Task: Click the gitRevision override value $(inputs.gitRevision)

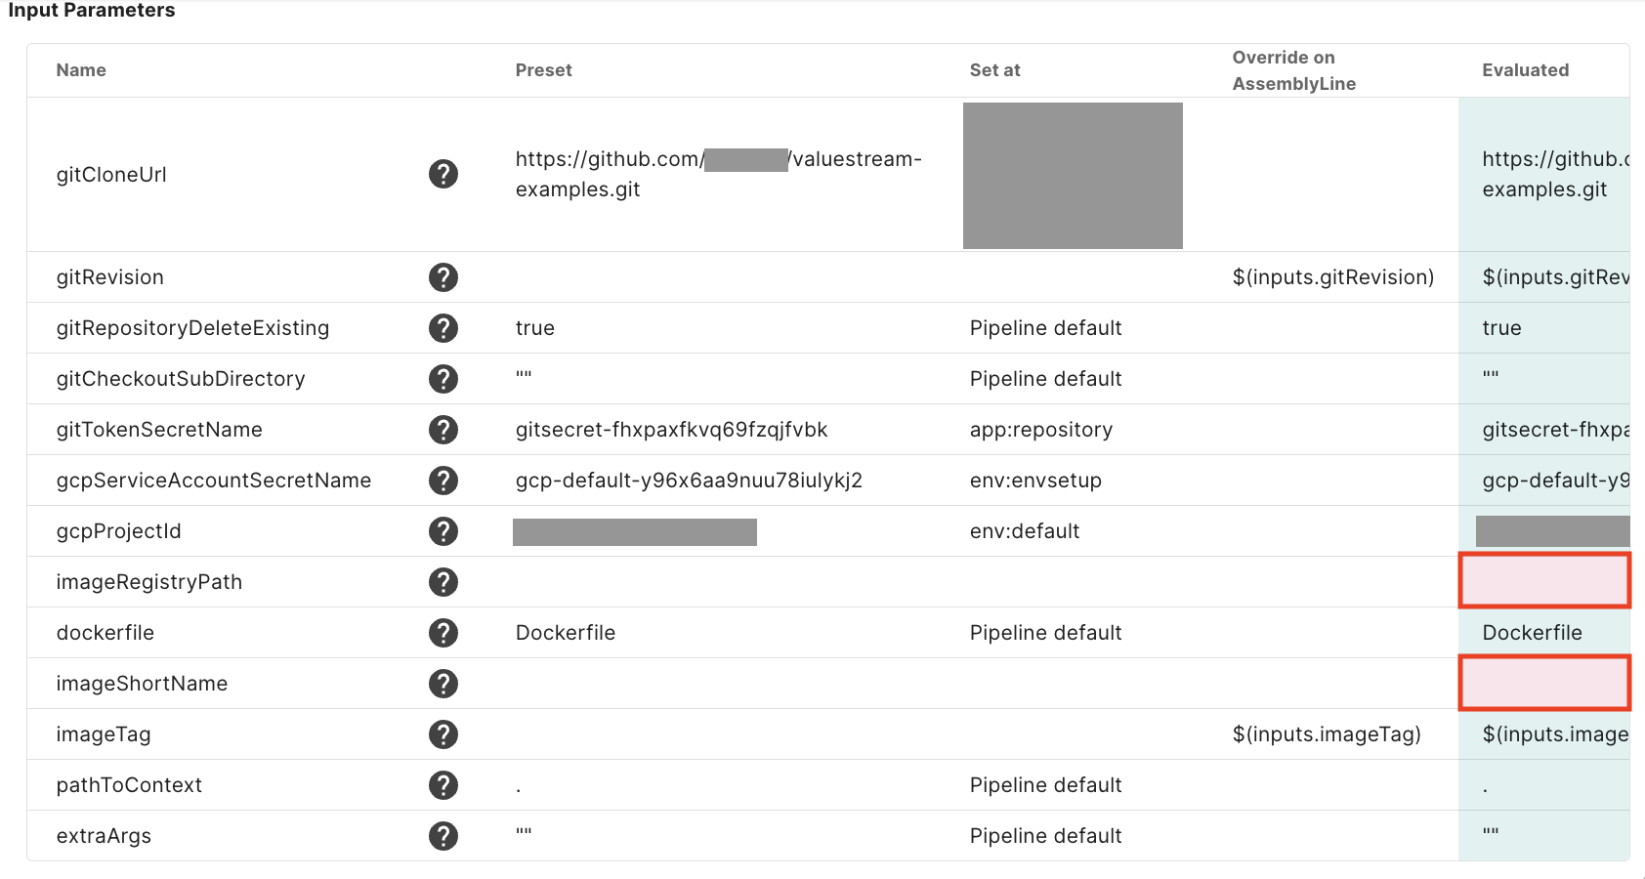Action: [x=1332, y=277]
